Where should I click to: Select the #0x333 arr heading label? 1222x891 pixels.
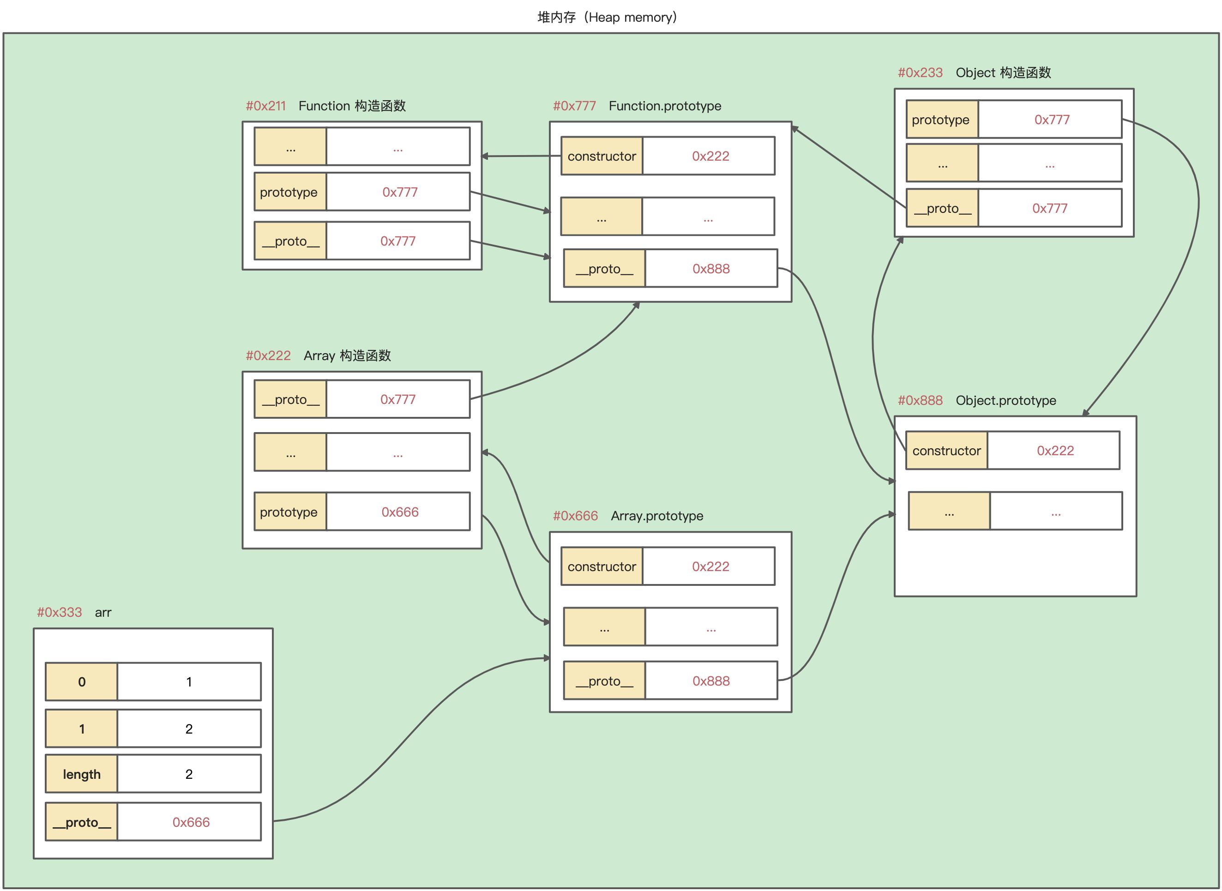tap(74, 612)
